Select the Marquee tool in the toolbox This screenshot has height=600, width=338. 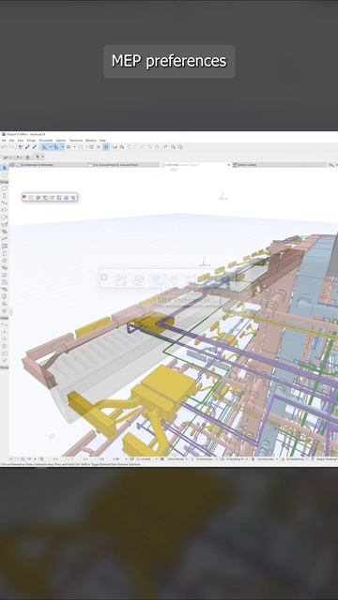(4, 175)
